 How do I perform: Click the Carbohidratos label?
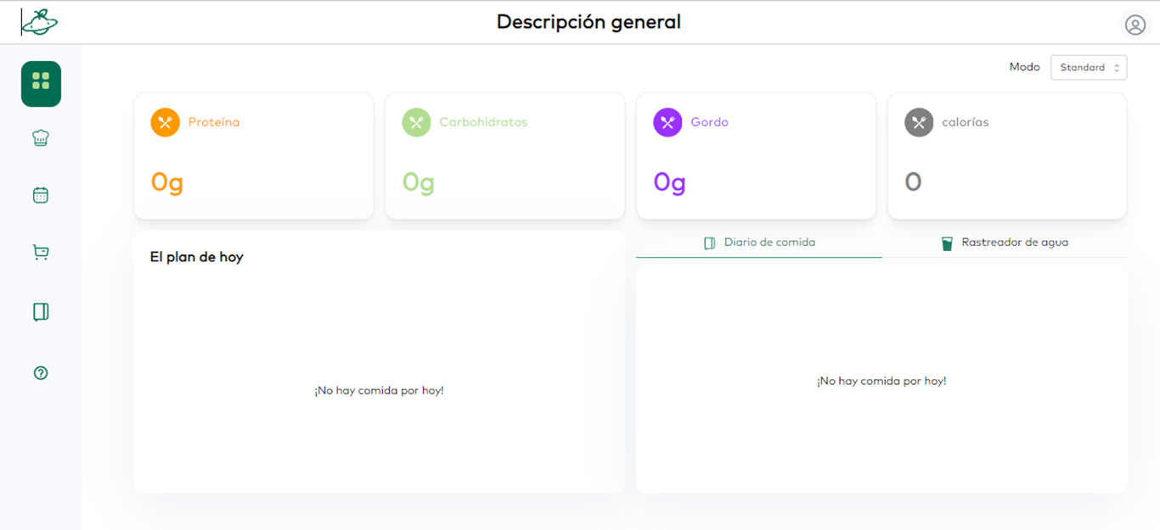pos(483,122)
